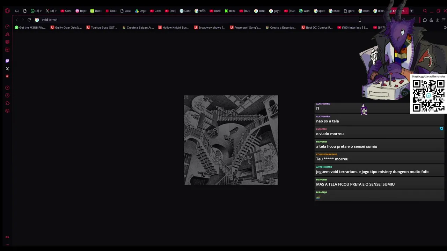Switch to the Duolingo tab

tap(95, 11)
